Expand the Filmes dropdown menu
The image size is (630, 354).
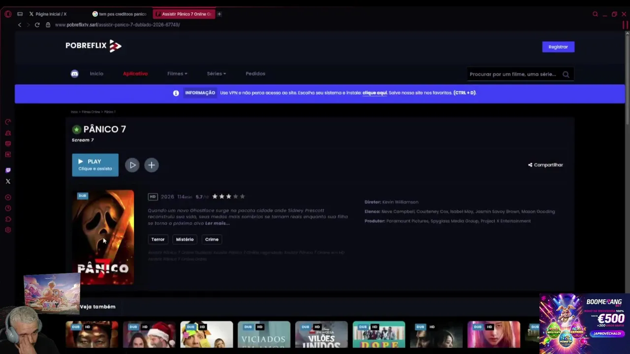(177, 74)
